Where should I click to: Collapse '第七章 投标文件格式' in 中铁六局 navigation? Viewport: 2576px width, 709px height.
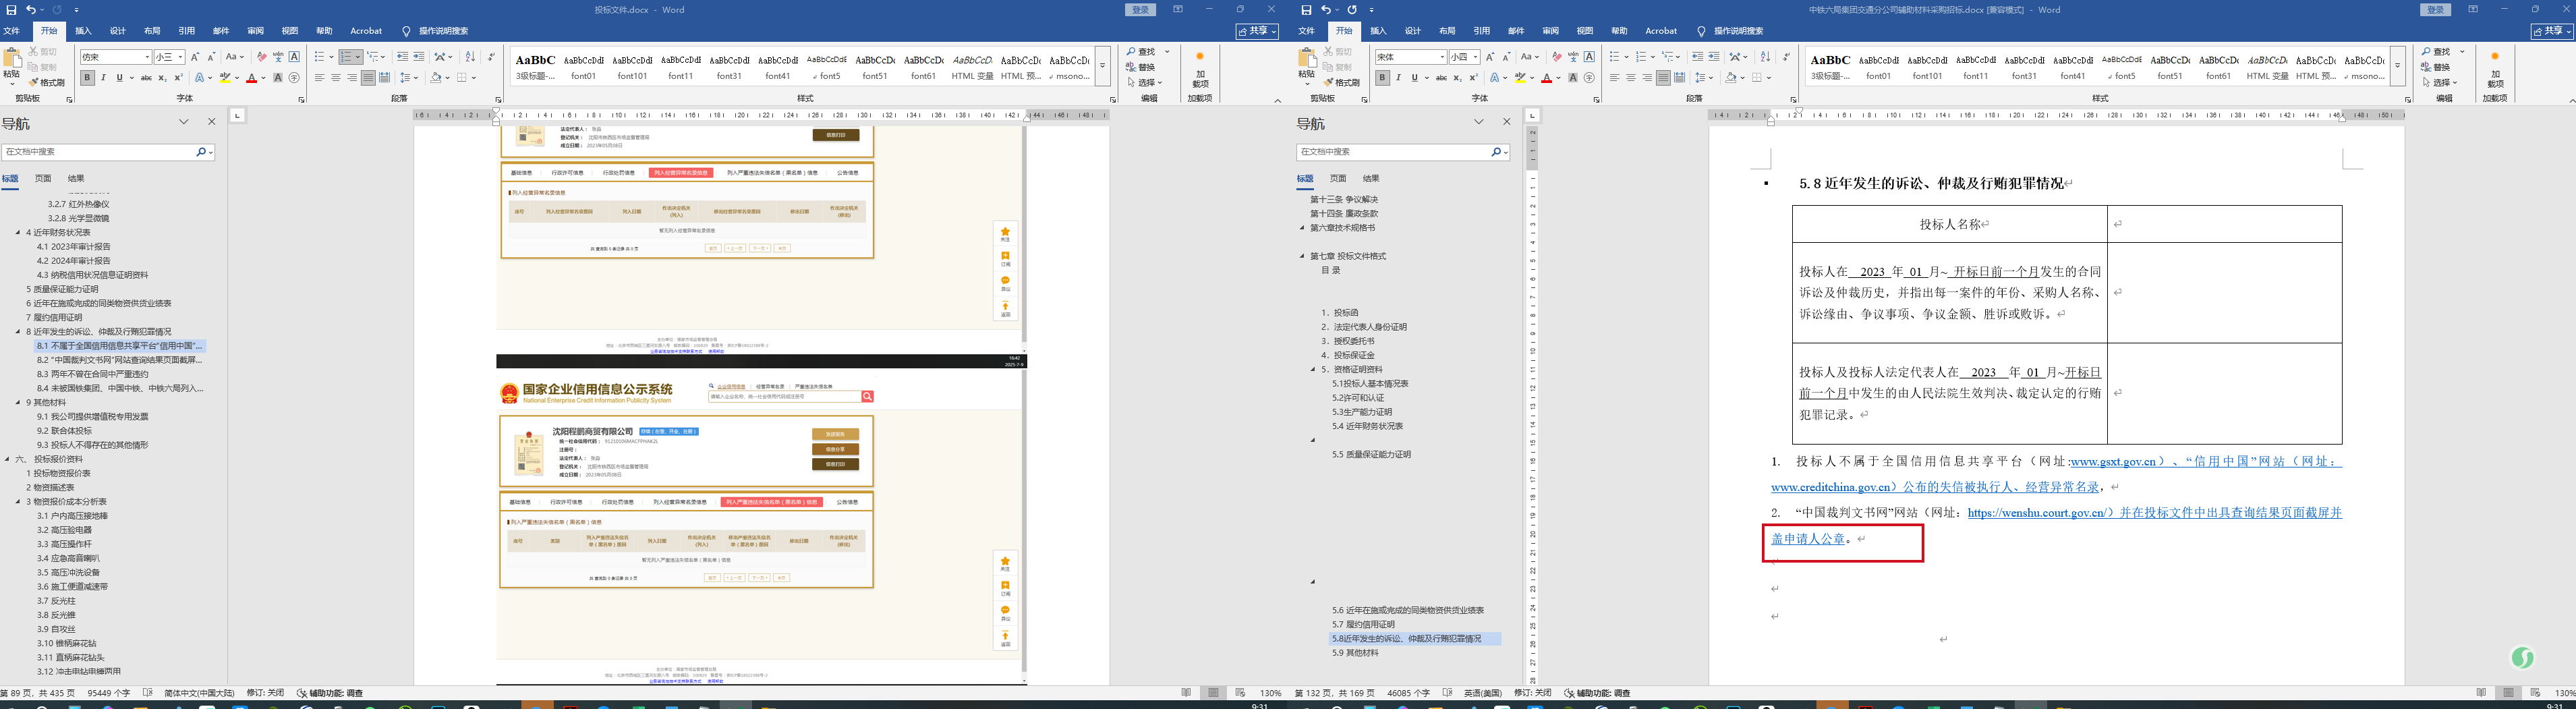[1302, 256]
